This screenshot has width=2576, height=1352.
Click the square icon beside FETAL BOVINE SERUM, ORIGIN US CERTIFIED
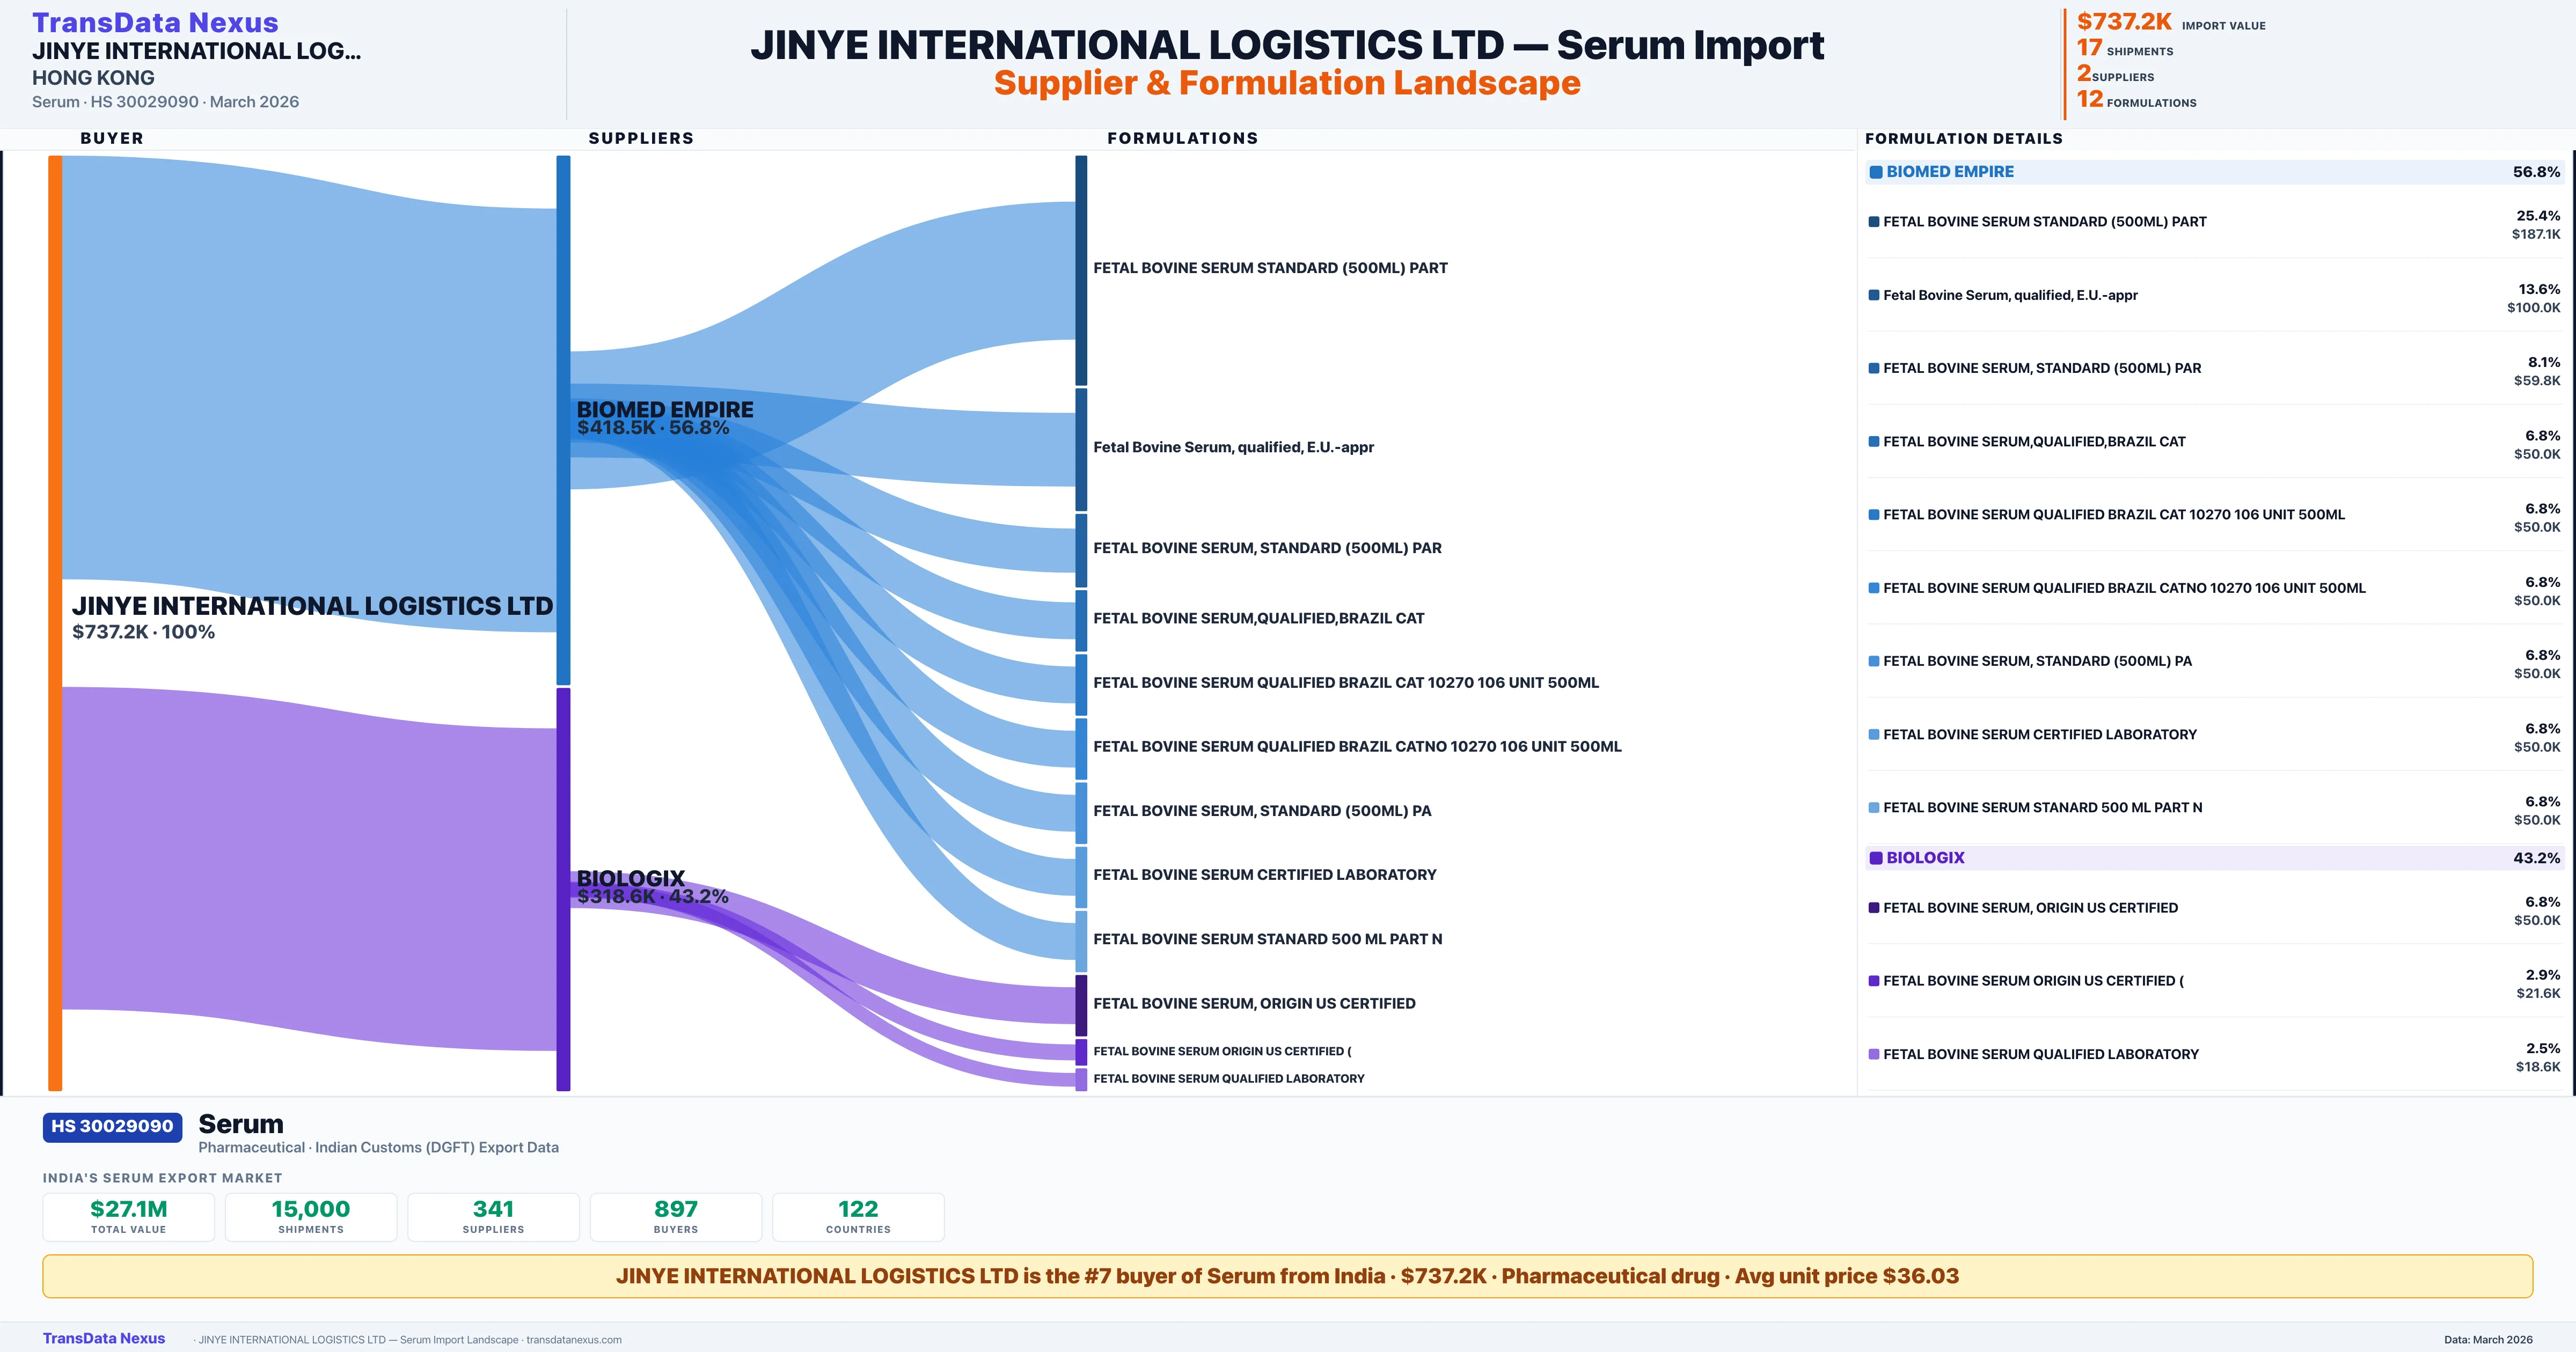point(1874,908)
